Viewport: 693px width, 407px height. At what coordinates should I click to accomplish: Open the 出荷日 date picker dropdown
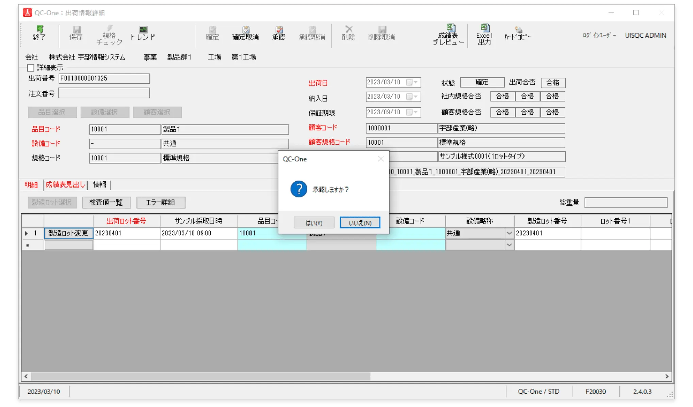tap(416, 82)
